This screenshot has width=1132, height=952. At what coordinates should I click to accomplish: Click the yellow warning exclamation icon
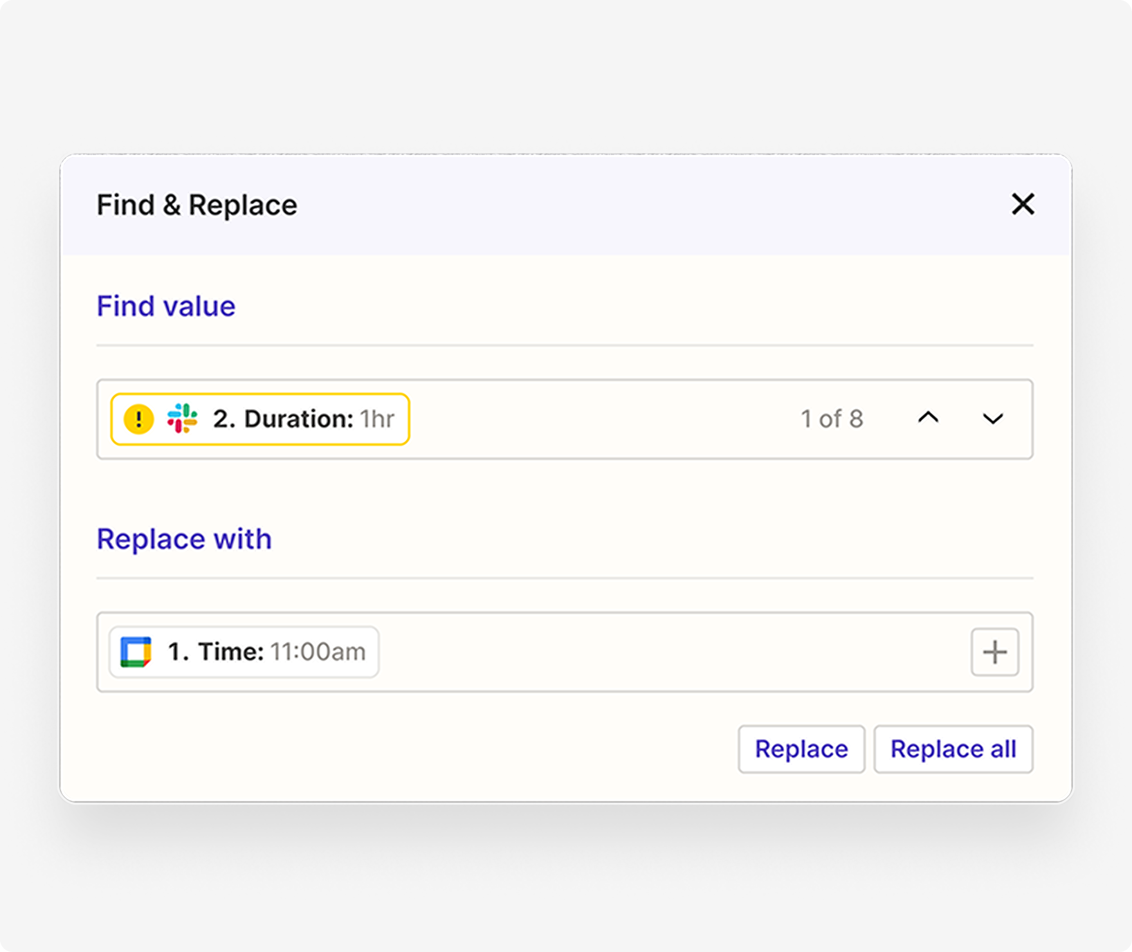pyautogui.click(x=138, y=419)
